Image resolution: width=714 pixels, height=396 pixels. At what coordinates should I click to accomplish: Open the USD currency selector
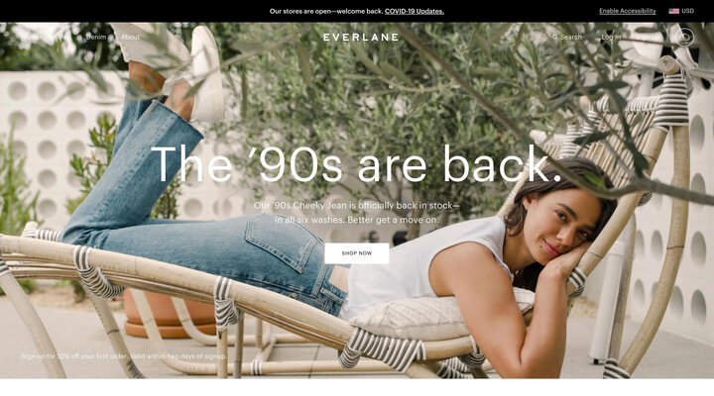687,11
